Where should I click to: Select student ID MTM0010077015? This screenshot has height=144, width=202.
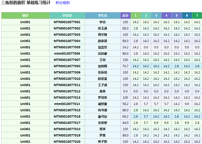[x=67, y=110]
